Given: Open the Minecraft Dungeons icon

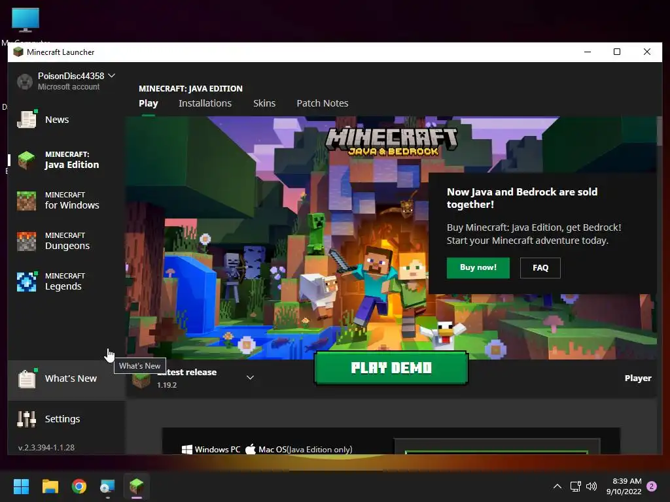Looking at the screenshot, I should (26, 241).
